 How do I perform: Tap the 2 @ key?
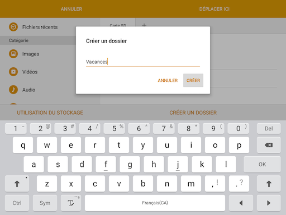[41, 128]
